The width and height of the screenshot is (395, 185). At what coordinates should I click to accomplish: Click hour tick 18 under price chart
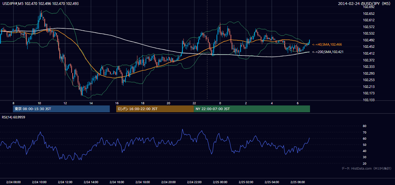142,103
